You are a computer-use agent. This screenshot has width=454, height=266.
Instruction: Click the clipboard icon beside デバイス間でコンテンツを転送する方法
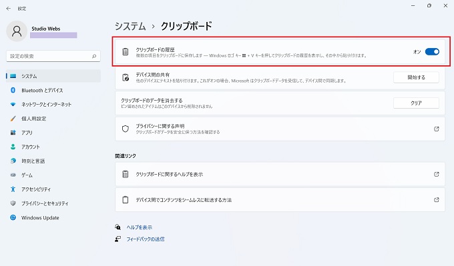125,200
